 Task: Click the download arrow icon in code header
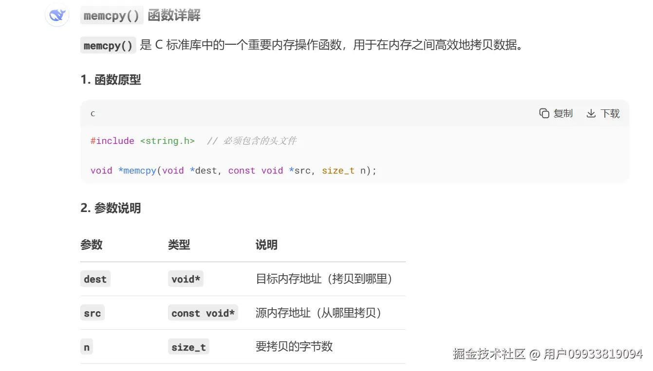[x=591, y=113]
